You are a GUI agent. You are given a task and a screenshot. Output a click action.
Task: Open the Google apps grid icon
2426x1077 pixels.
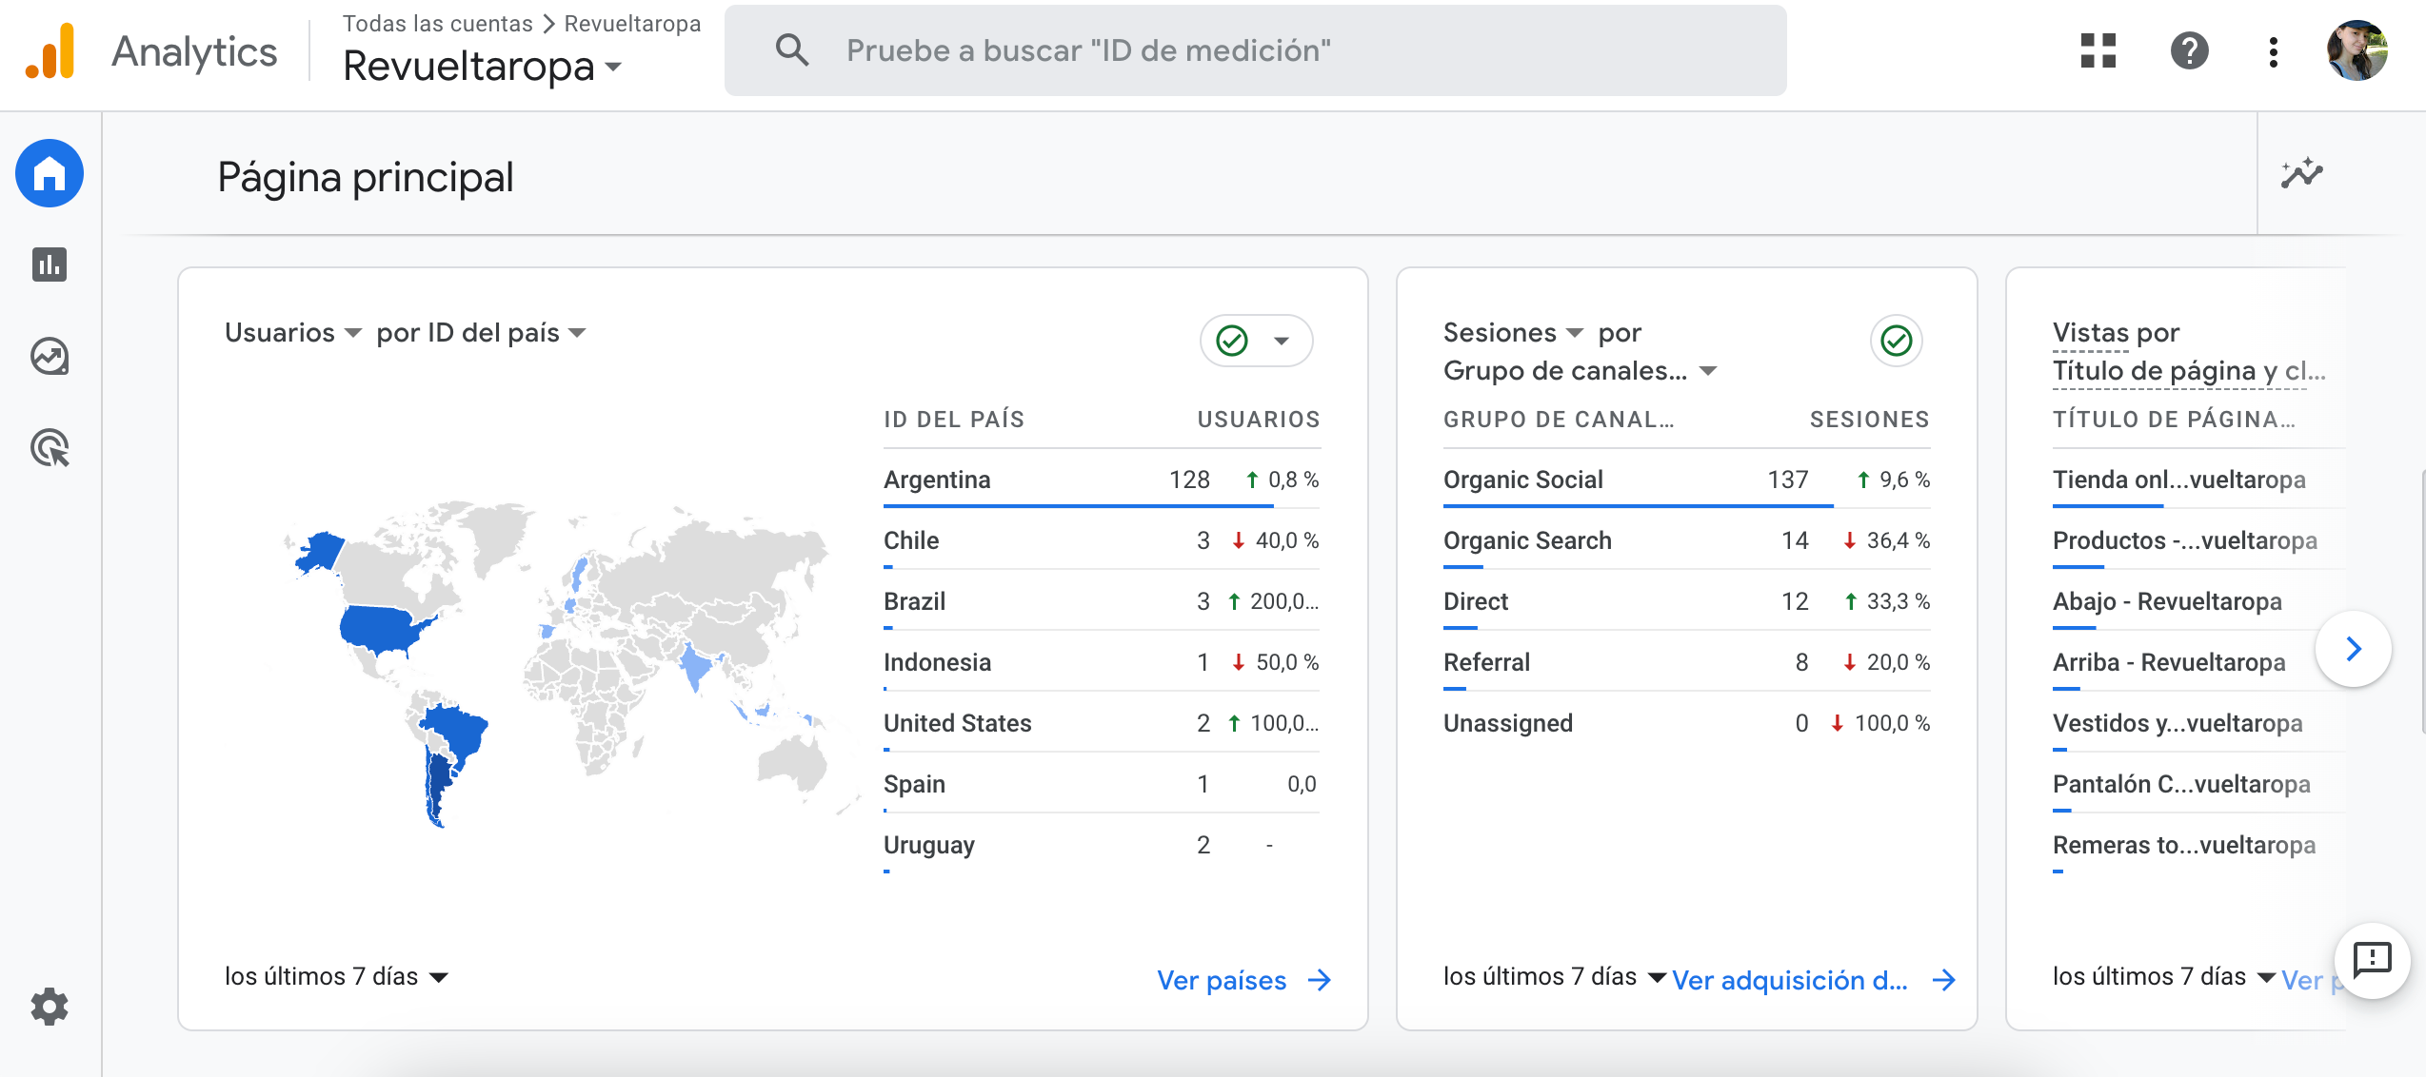[x=2098, y=51]
